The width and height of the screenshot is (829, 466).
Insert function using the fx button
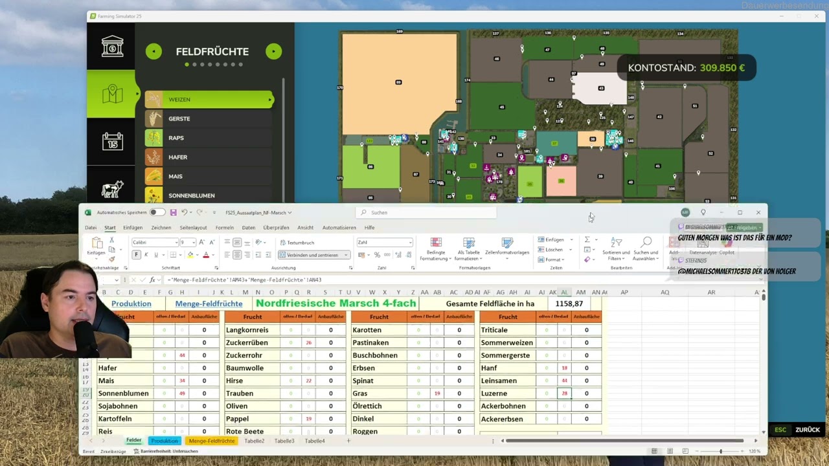152,280
